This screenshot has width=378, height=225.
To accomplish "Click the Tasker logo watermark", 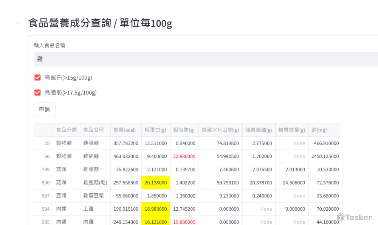I will [x=354, y=217].
